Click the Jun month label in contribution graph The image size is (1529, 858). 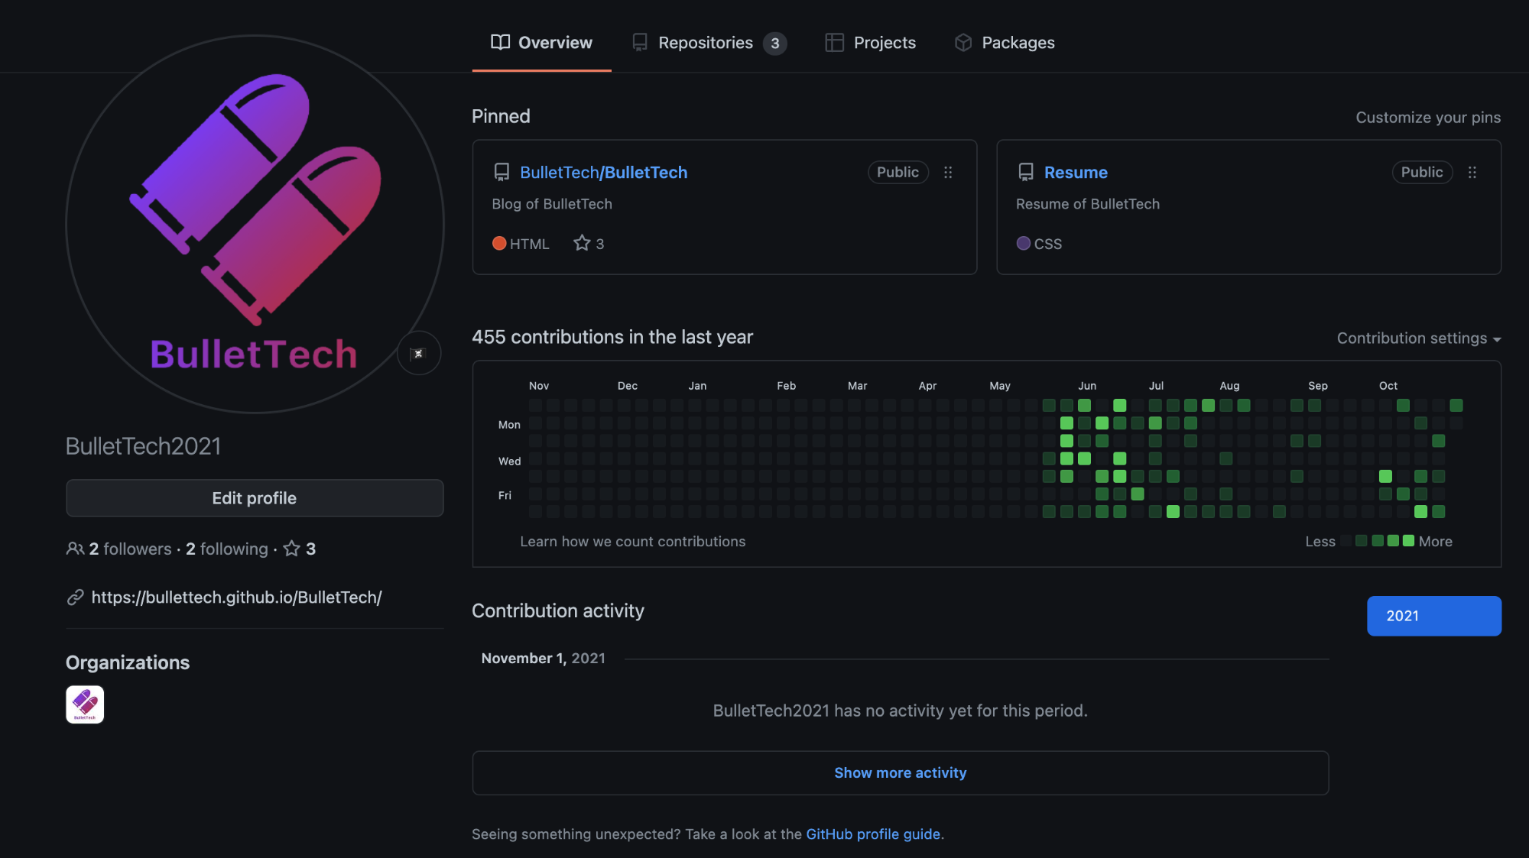1087,386
